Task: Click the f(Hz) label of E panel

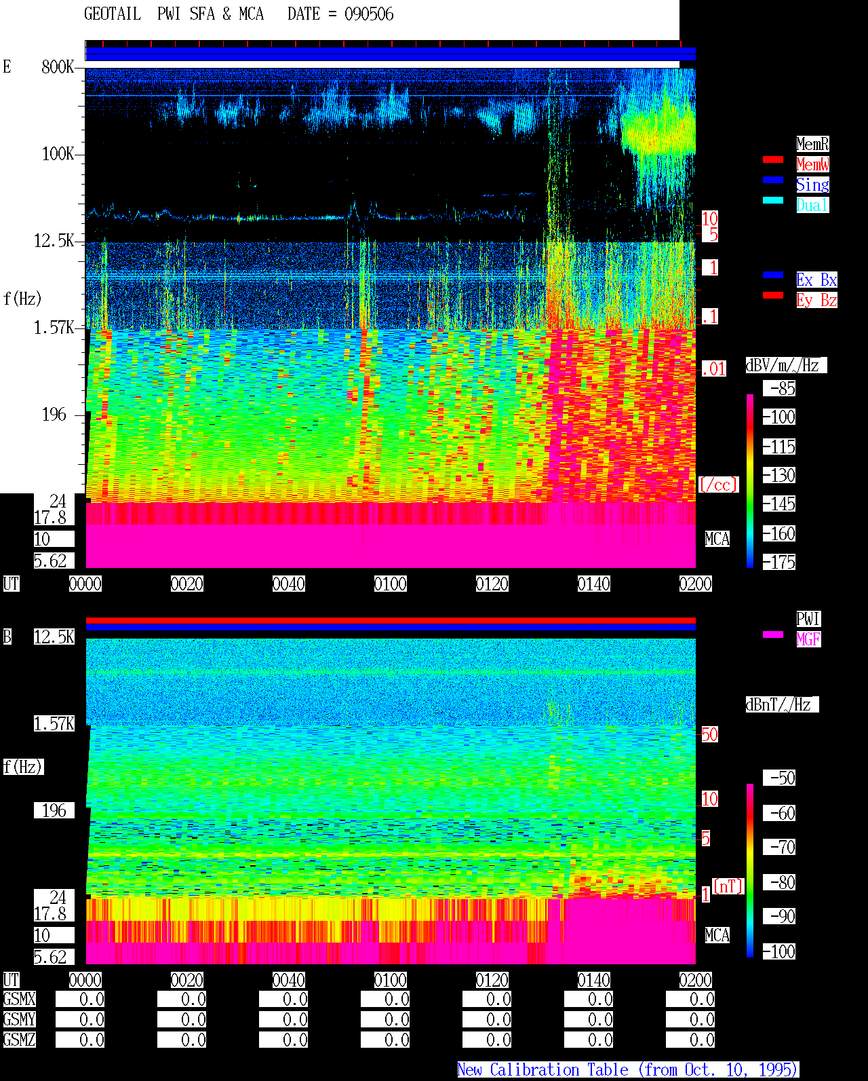Action: point(22,299)
